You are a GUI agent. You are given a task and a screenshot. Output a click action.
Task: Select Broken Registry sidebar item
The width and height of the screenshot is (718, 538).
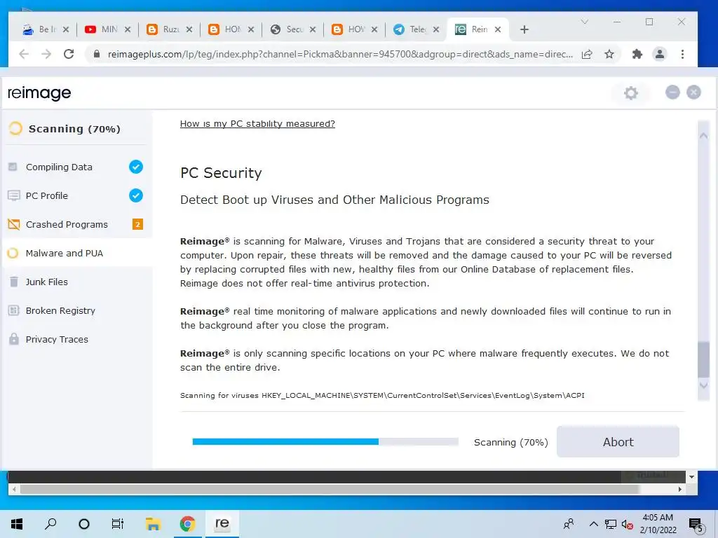tap(77, 310)
